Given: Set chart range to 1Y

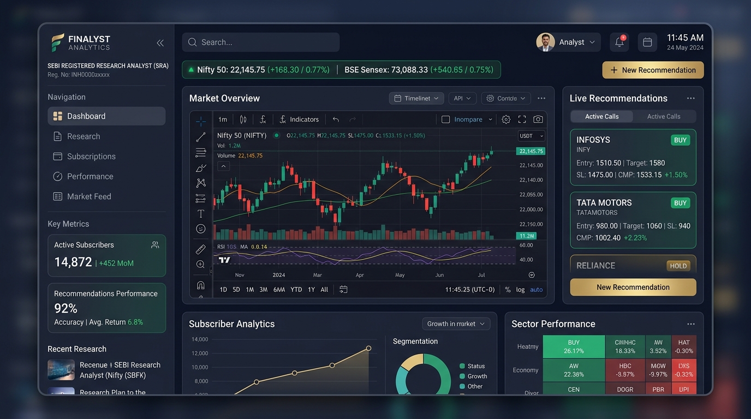Looking at the screenshot, I should [x=311, y=290].
